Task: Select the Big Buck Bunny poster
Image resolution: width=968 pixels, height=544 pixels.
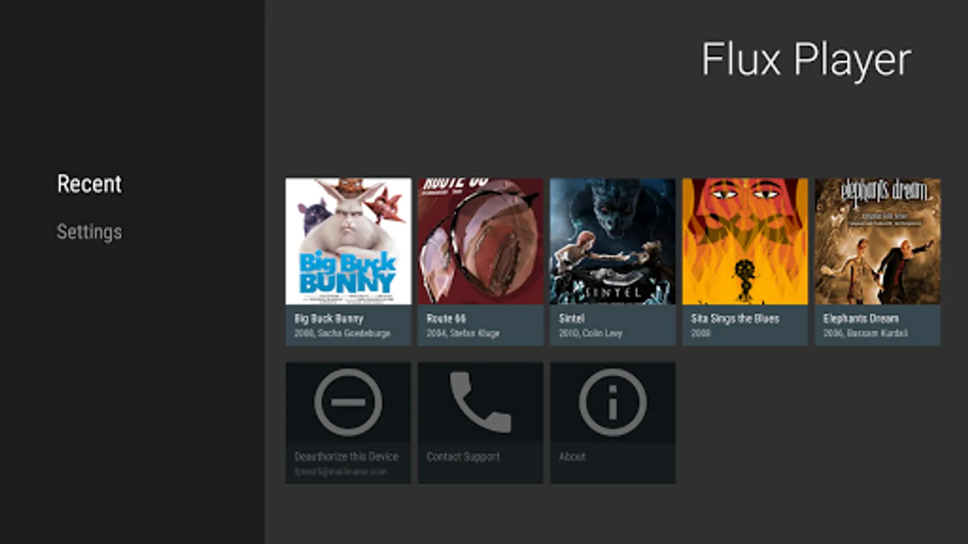Action: pyautogui.click(x=348, y=241)
